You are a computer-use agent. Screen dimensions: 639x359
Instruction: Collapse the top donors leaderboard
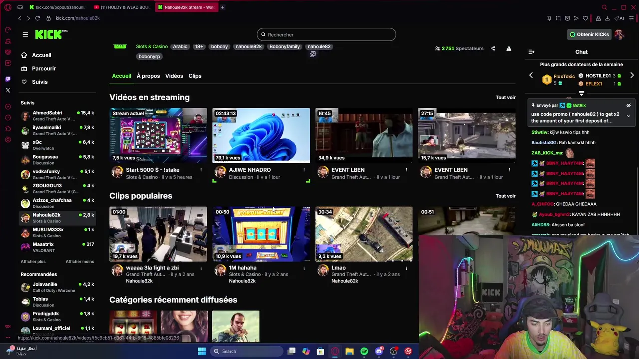[581, 93]
